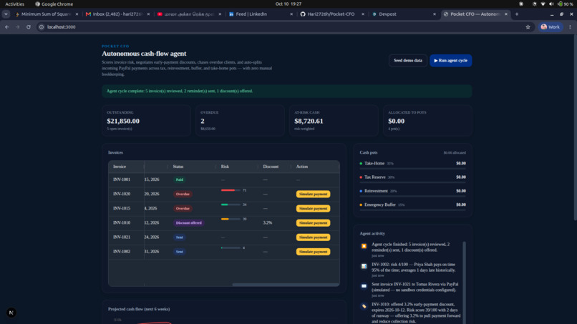
Task: Switch to the Minimum Sum of Squares tab
Action: click(x=46, y=14)
